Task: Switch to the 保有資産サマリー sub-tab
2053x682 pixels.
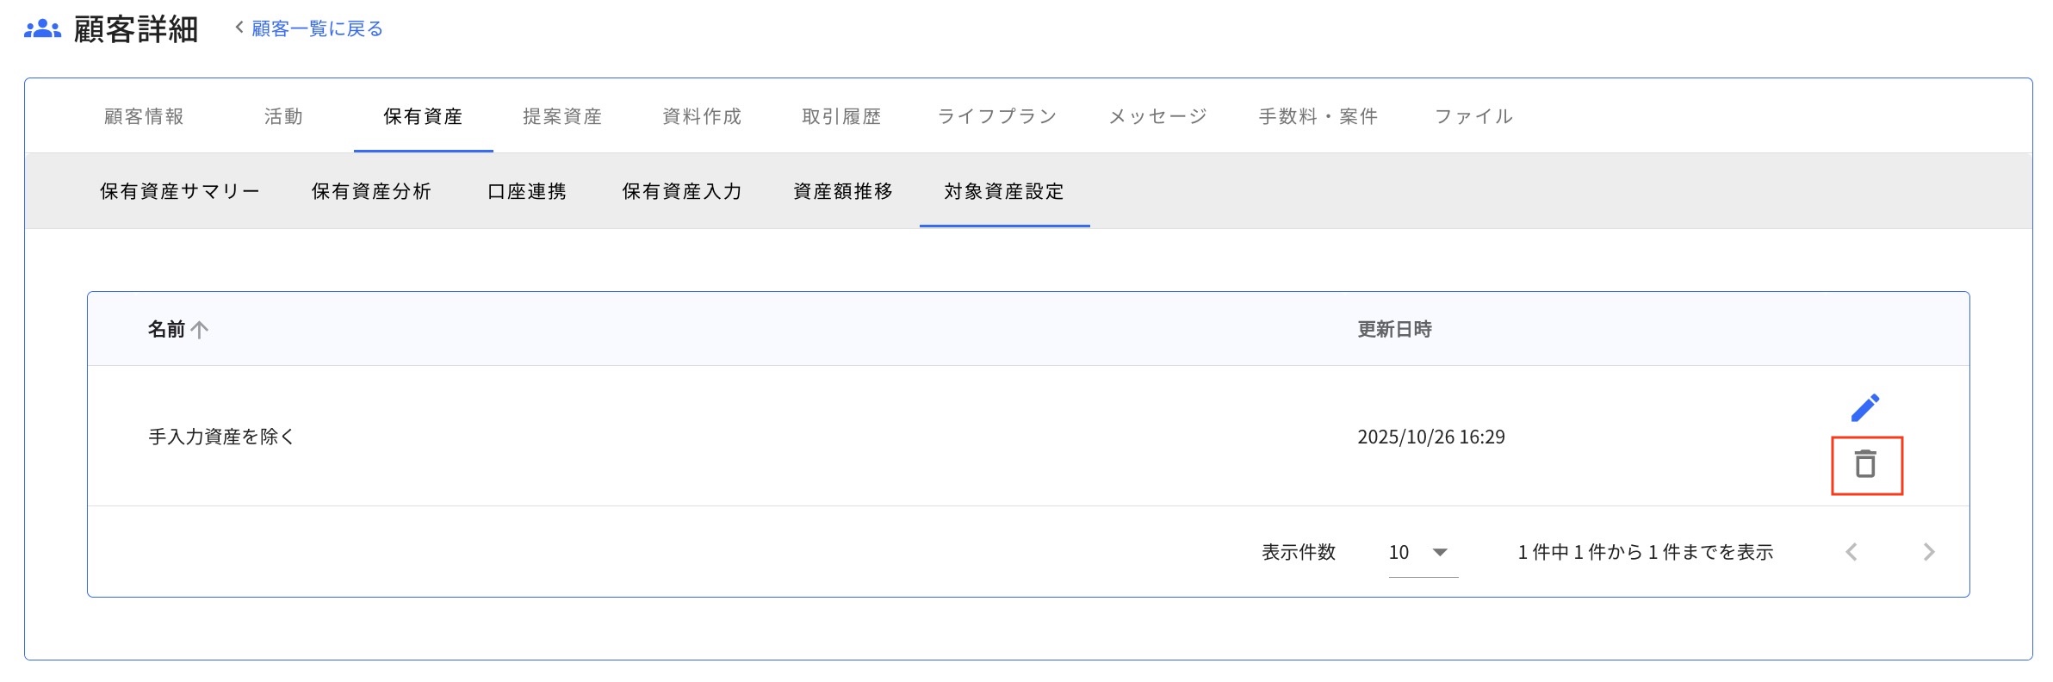Action: click(179, 191)
